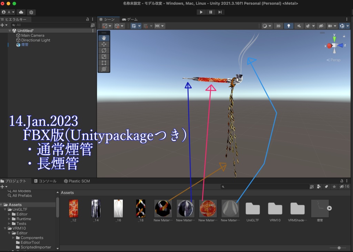
Task: Collapse the Untitled scene in Hierarchy
Action: point(10,31)
